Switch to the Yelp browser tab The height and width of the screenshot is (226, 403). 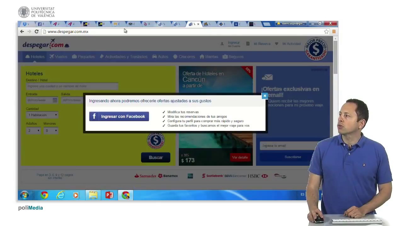click(x=147, y=24)
